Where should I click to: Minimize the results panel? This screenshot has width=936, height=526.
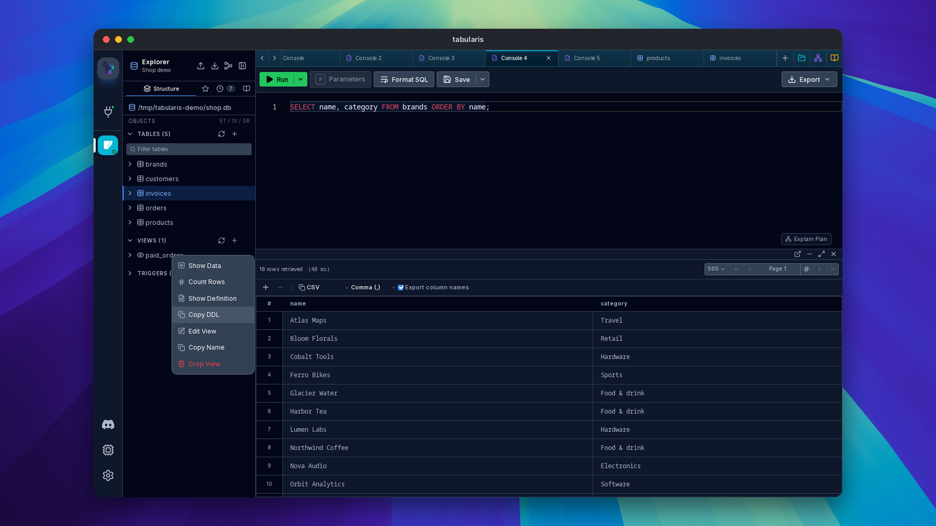[x=810, y=254]
